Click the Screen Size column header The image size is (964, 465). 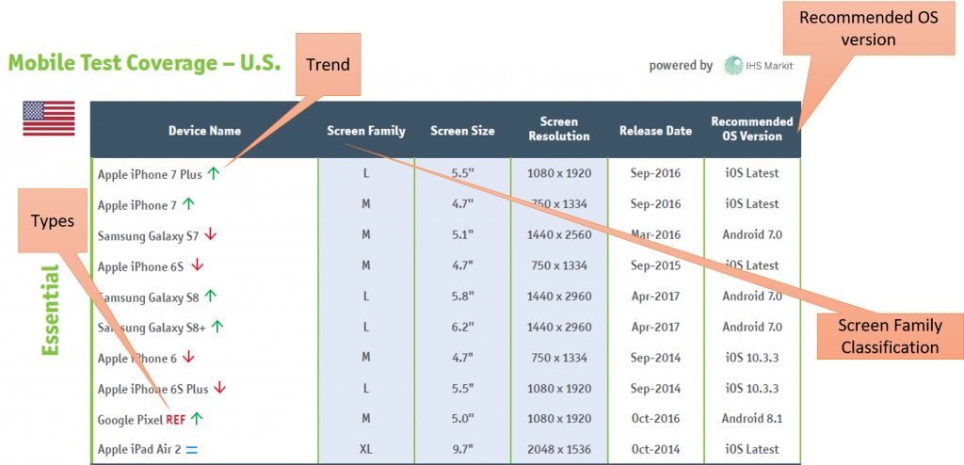click(x=462, y=131)
